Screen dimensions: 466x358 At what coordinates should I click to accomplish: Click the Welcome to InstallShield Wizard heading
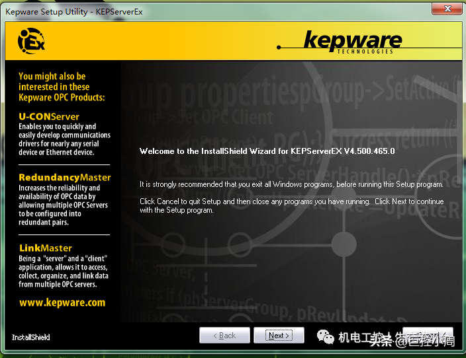tap(267, 151)
